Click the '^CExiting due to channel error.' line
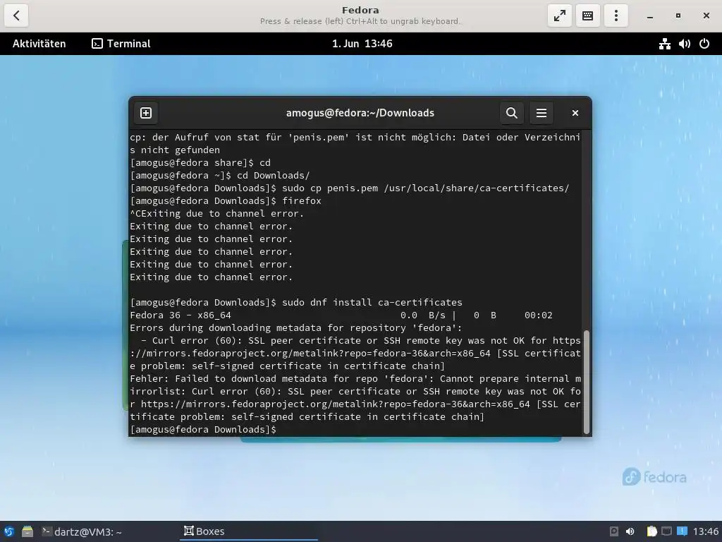This screenshot has width=722, height=542. point(217,213)
